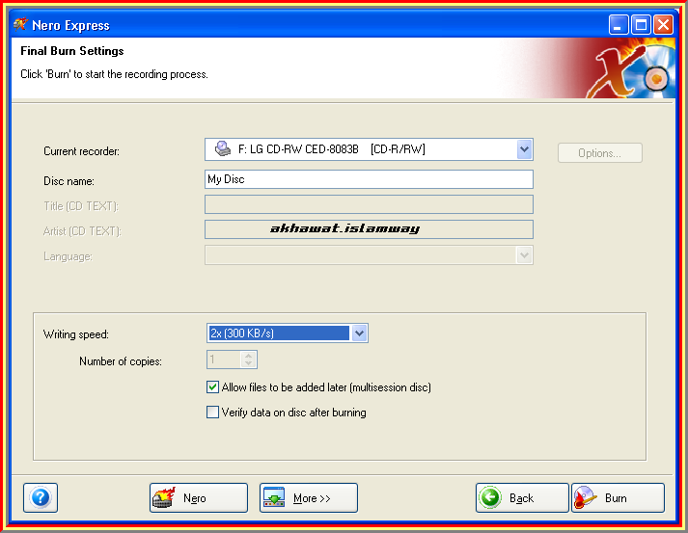Maximize the Nero Express window
This screenshot has height=533, width=688.
641,25
